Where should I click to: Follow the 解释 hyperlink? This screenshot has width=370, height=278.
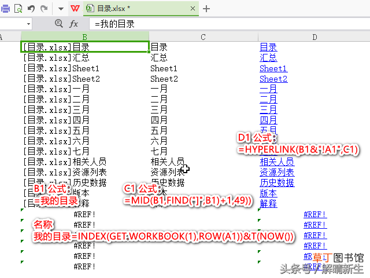tap(268, 203)
